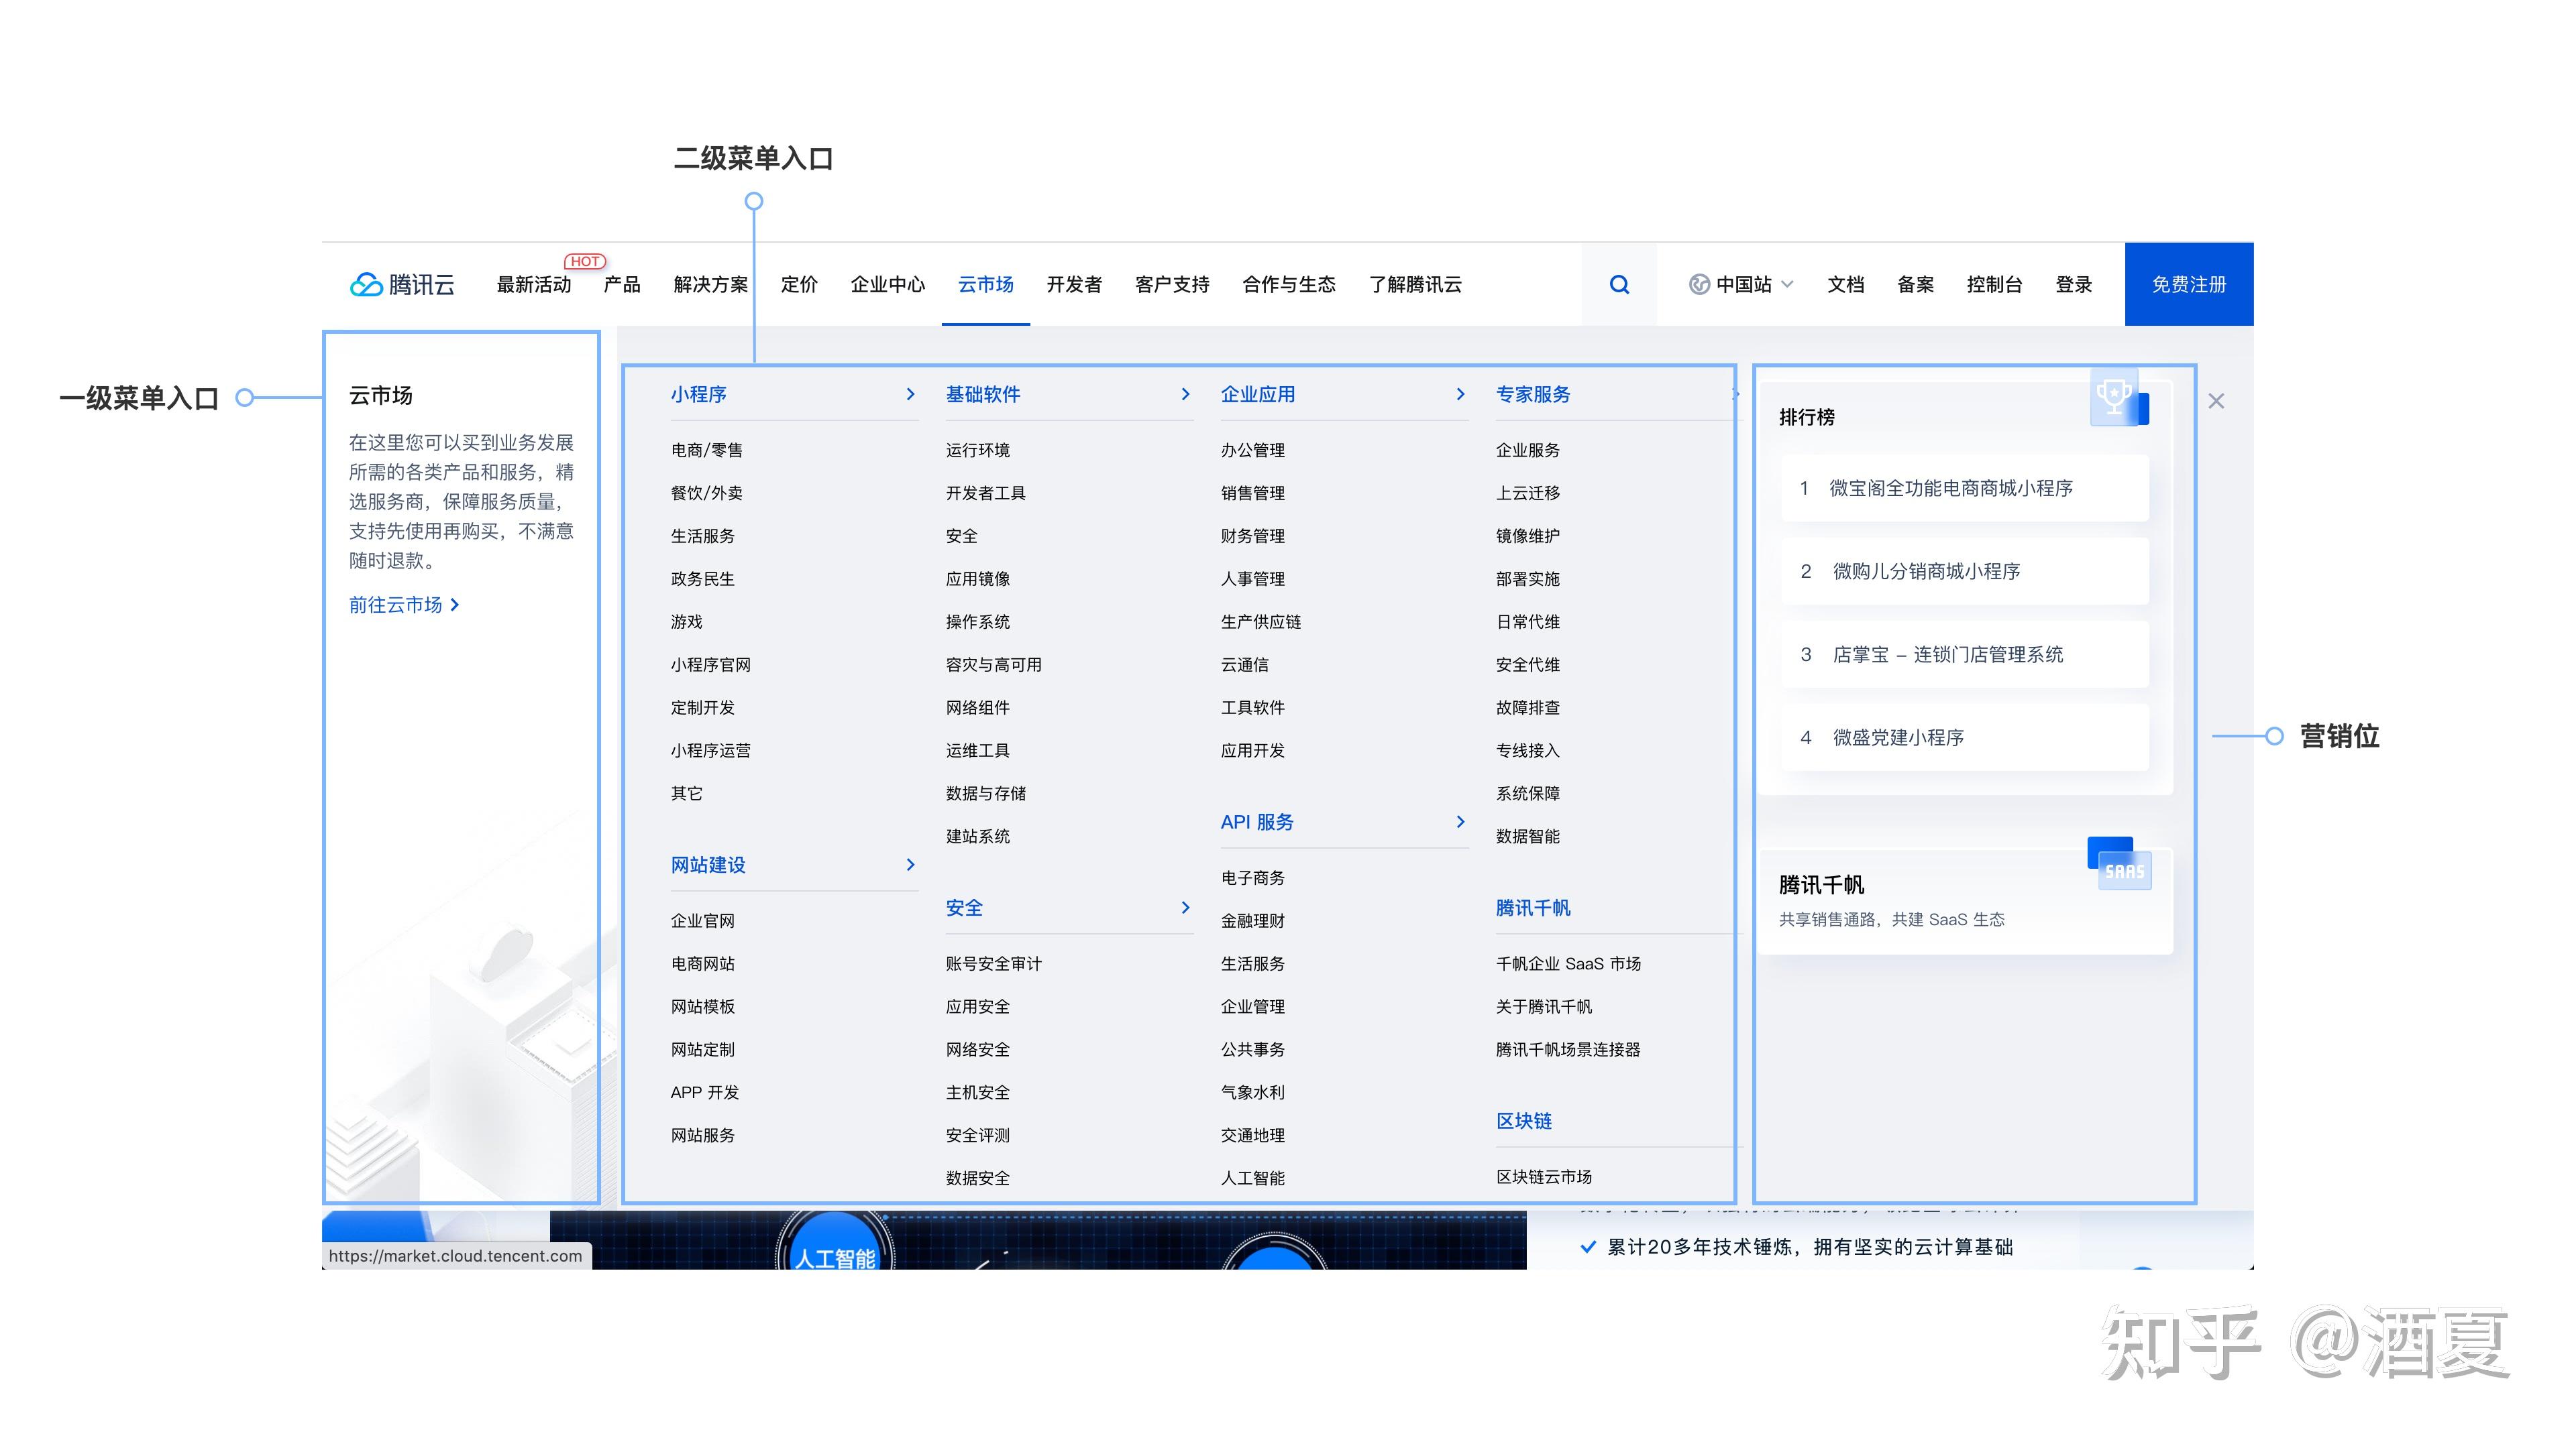Open ranking item 微宝阁全功能电商商城小程序
The image size is (2576, 1448).
coord(1964,487)
